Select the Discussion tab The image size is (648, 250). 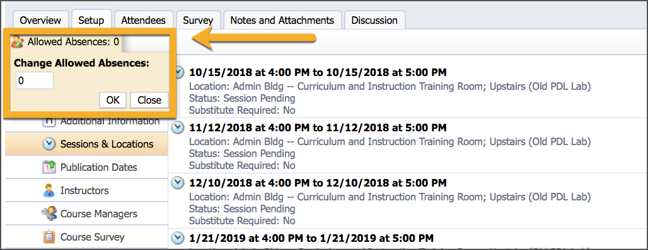[374, 20]
